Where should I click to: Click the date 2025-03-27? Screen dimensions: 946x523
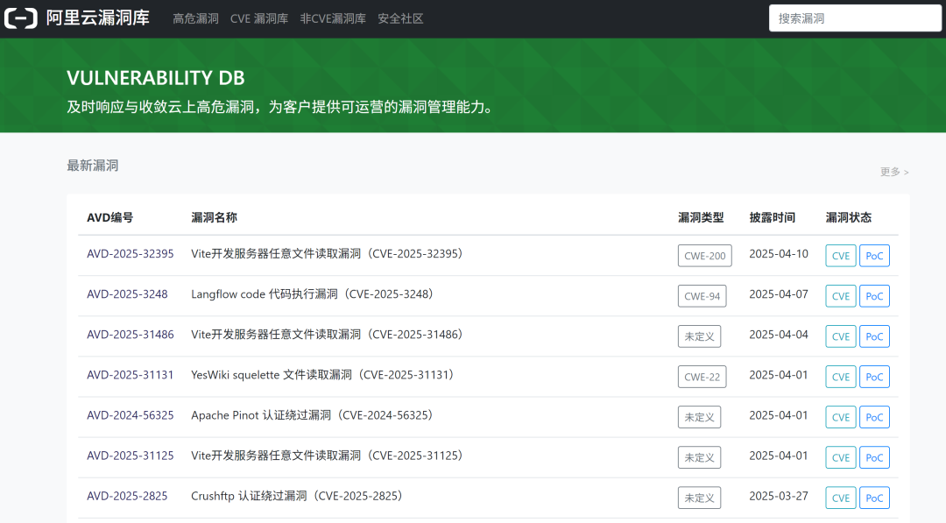(x=779, y=497)
